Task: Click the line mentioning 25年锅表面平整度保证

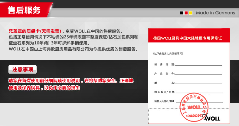Action: pyautogui.click(x=74, y=37)
